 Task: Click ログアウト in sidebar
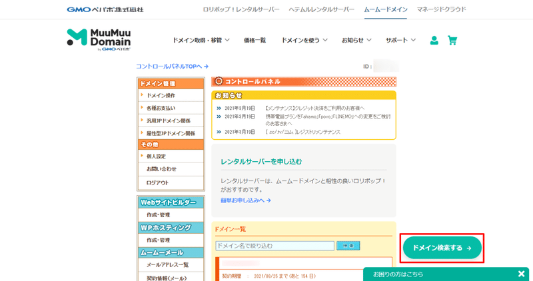click(171, 183)
